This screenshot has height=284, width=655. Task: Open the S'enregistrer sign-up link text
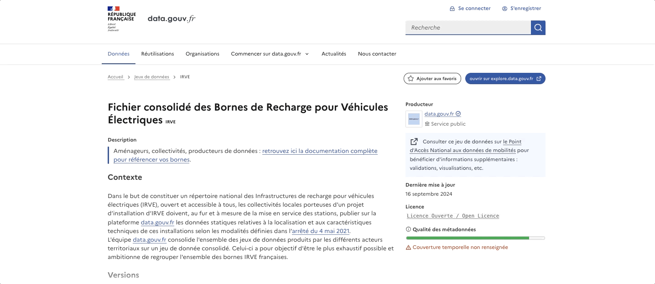coord(525,8)
